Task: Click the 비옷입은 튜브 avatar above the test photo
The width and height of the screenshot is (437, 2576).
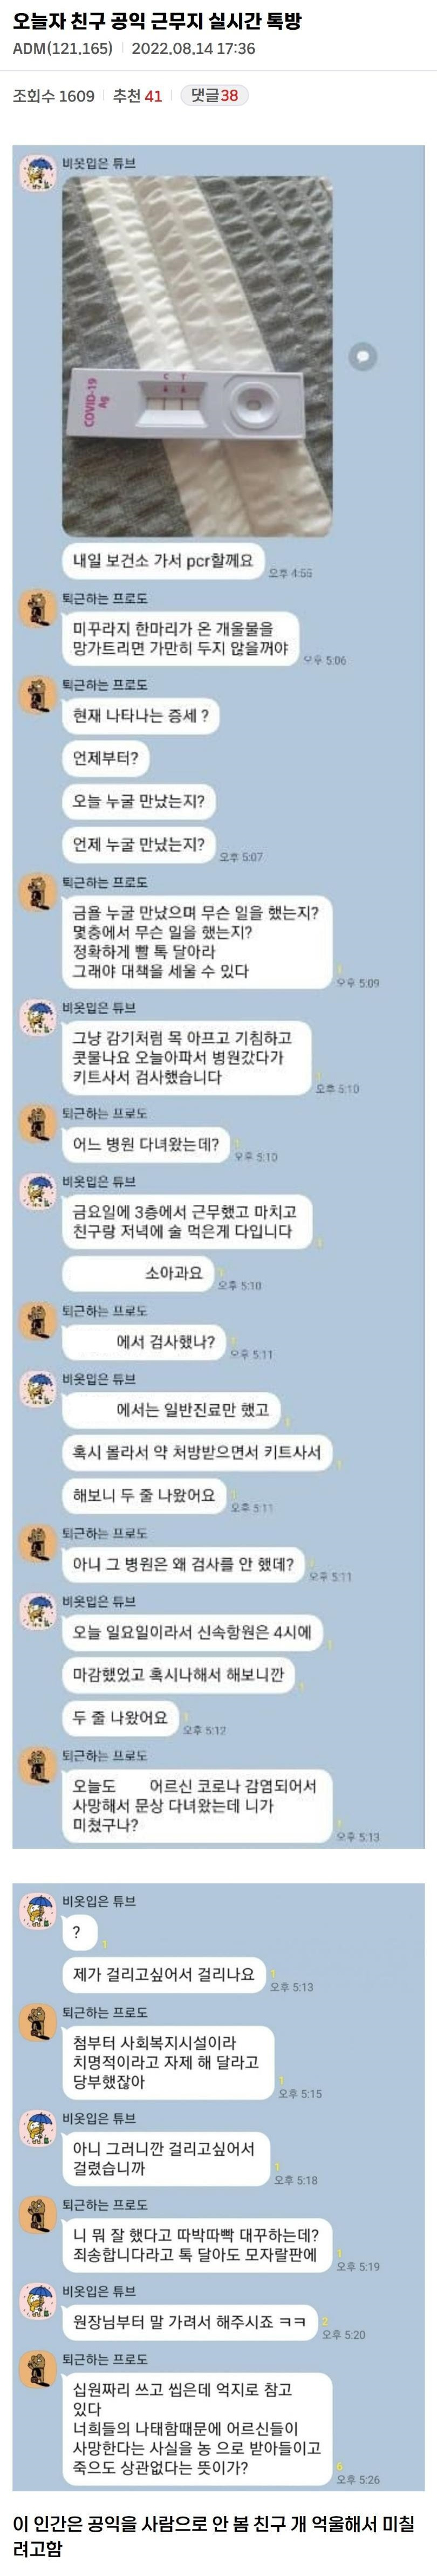Action: [38, 172]
